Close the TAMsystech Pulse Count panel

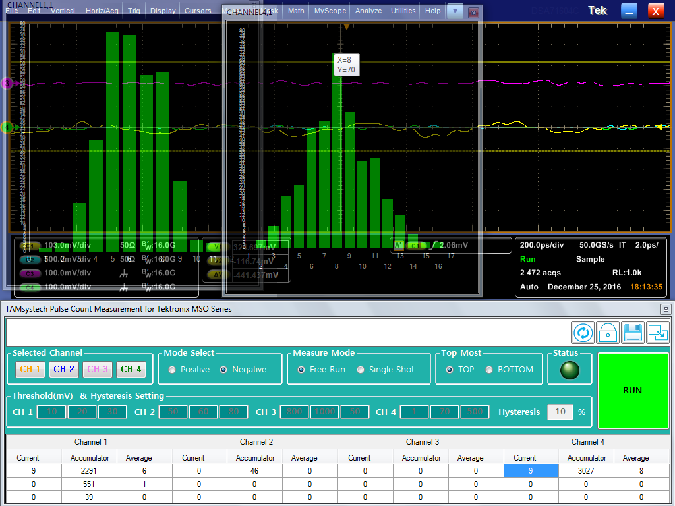[x=666, y=309]
